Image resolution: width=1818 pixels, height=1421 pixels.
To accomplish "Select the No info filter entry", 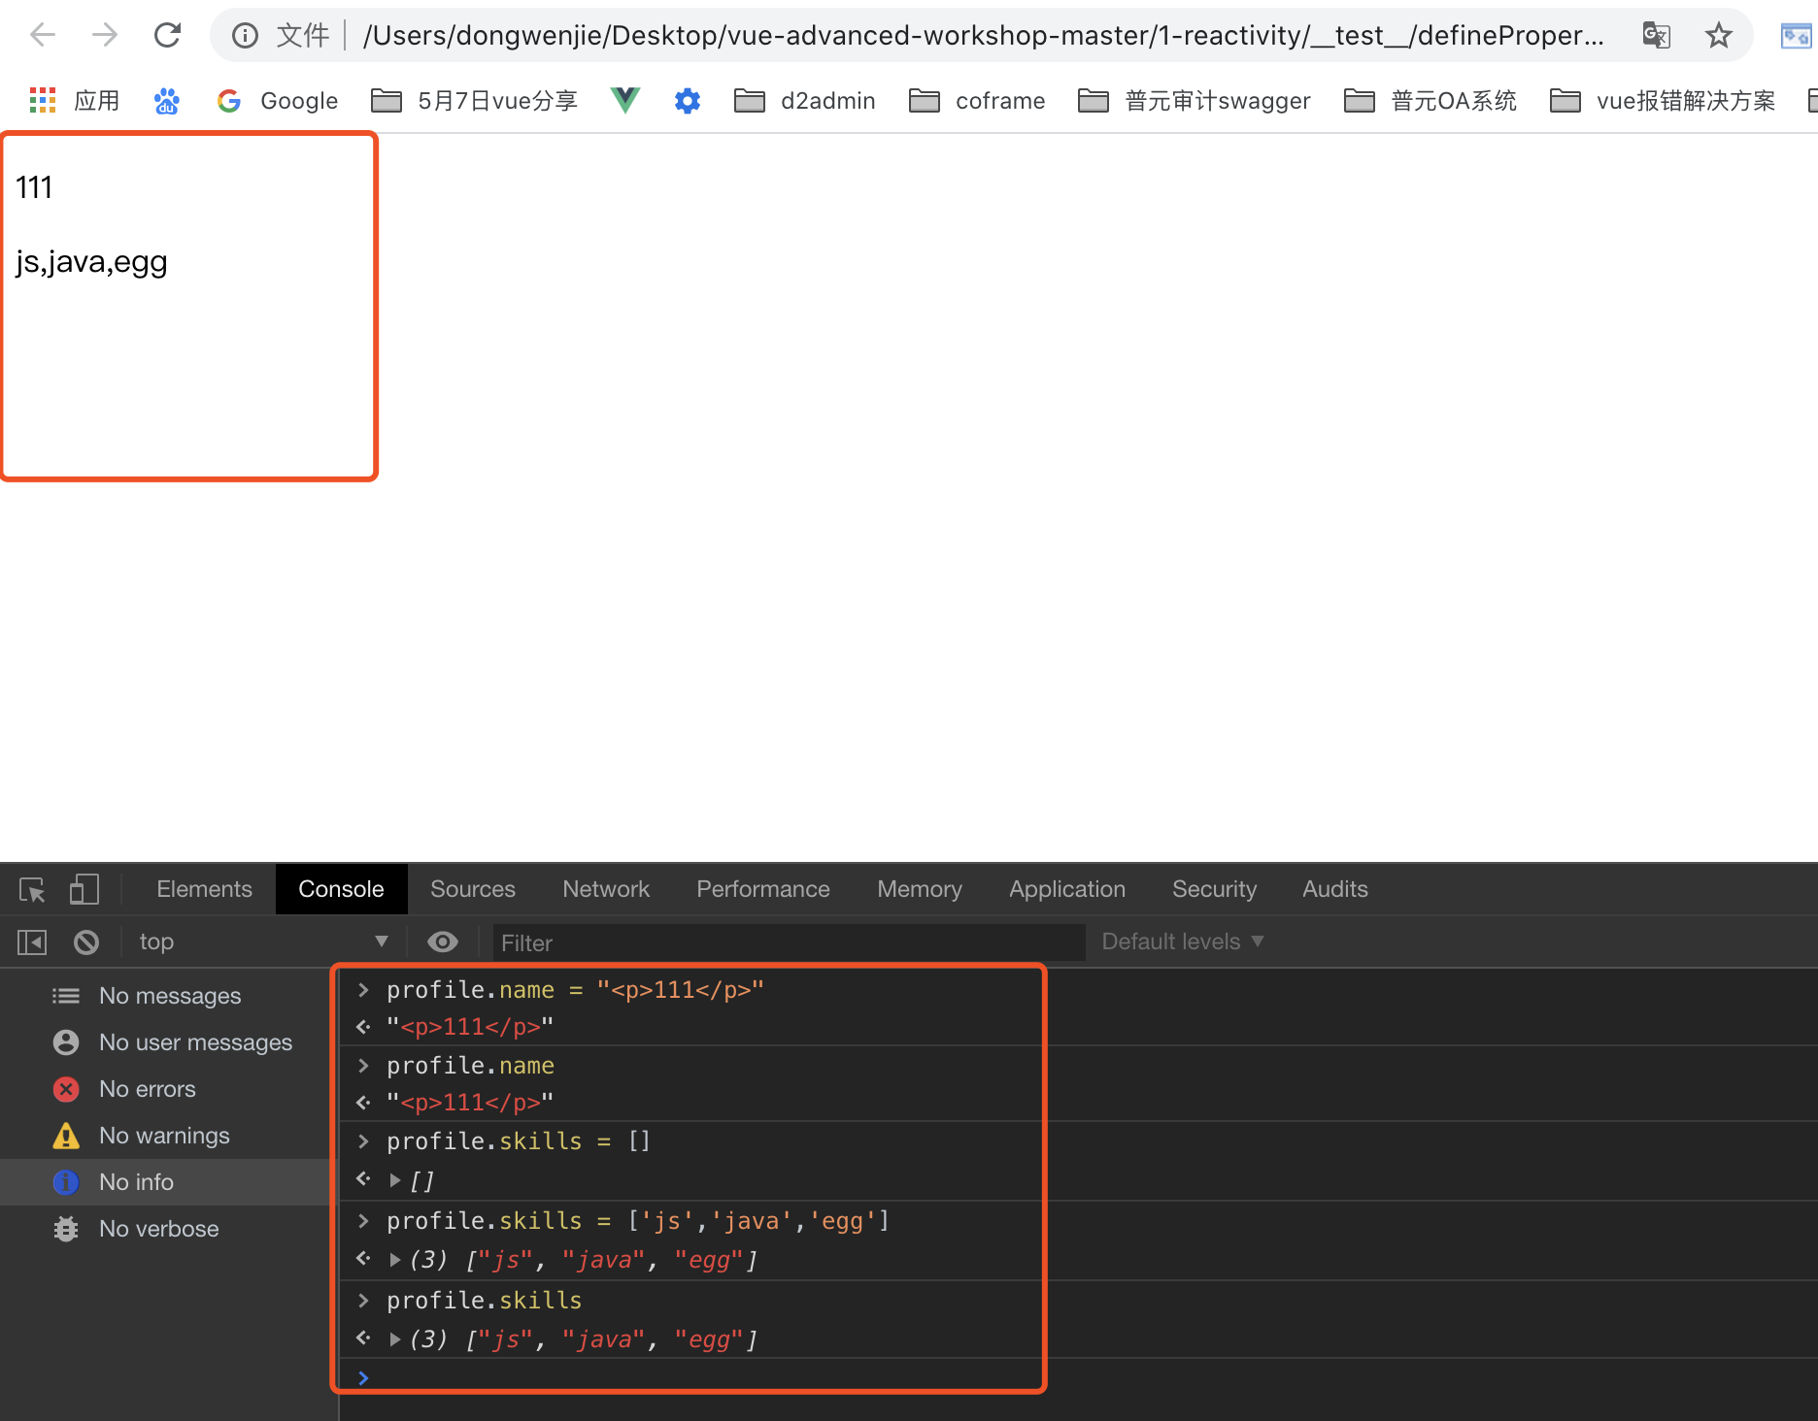I will 137,1181.
